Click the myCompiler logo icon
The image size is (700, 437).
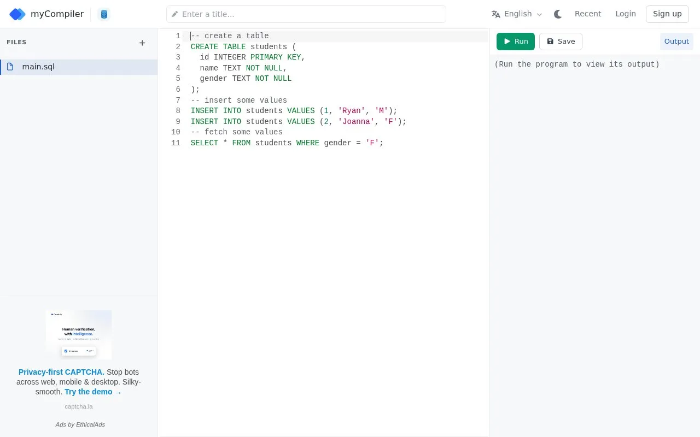point(17,14)
